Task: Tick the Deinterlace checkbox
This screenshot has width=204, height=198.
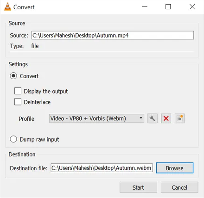Action: click(18, 102)
